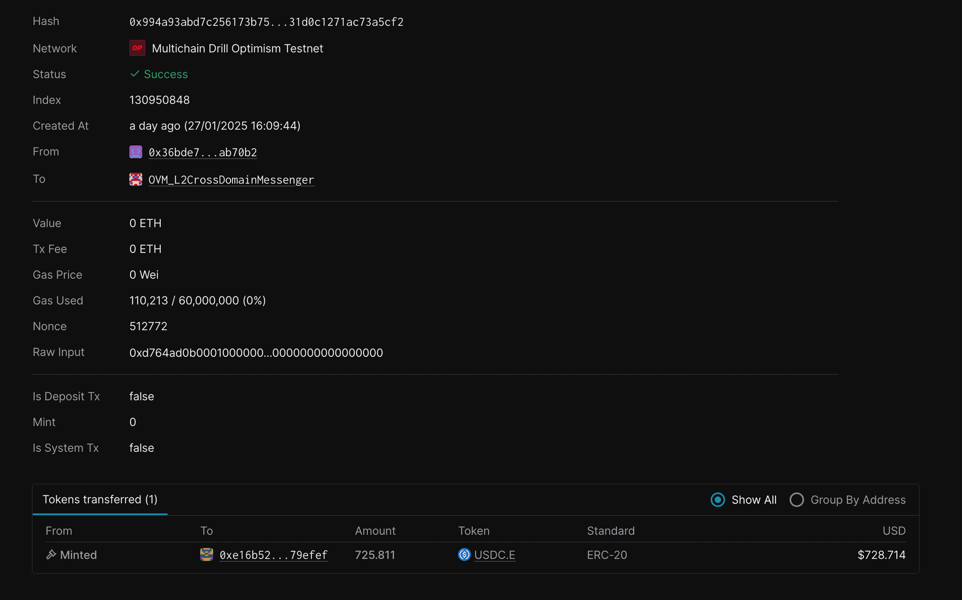Click the Gas Price 0 Wei value
Image resolution: width=962 pixels, height=600 pixels.
click(144, 275)
